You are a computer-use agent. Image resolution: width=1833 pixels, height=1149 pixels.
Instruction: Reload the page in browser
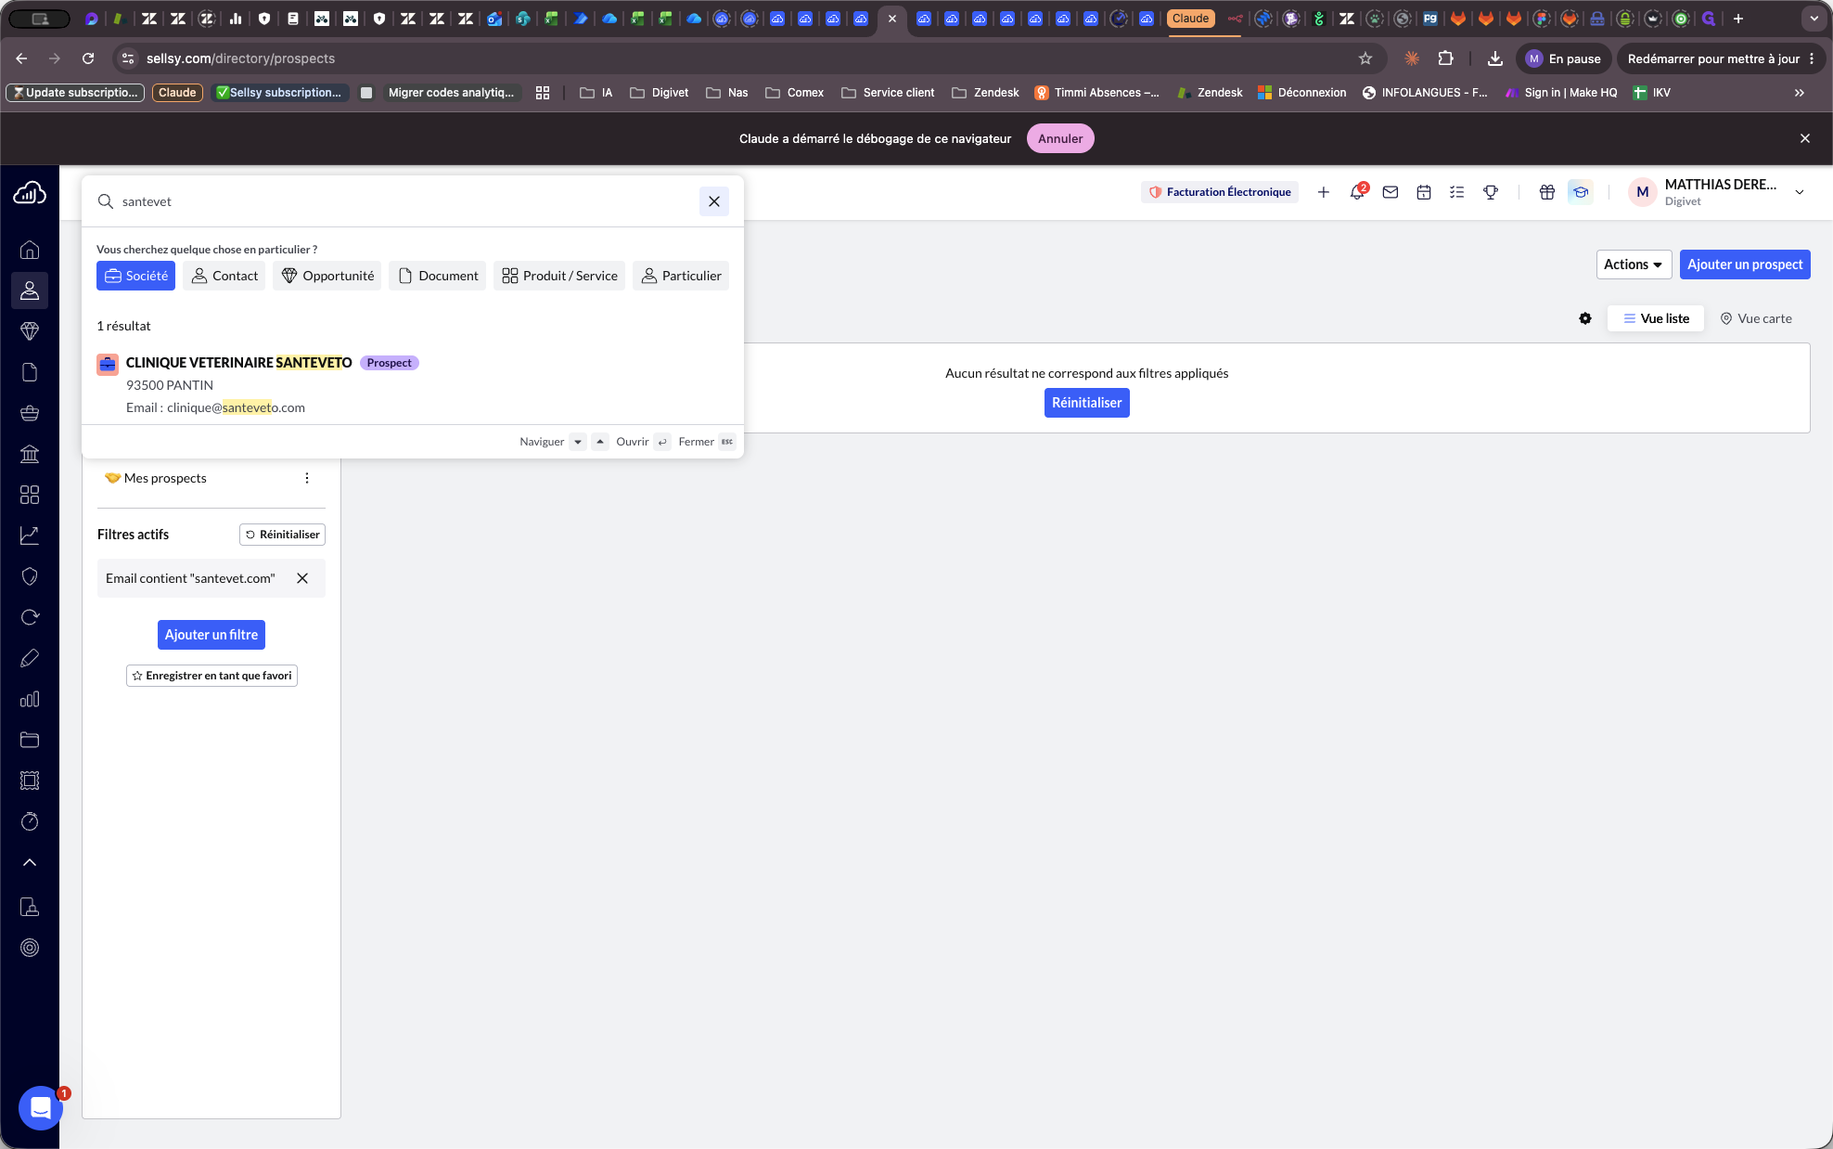click(x=88, y=58)
